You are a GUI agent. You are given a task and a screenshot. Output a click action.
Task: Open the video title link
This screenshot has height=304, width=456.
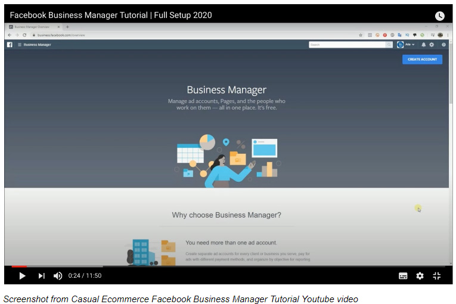point(111,15)
